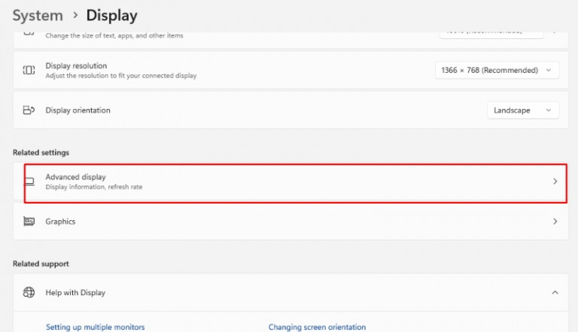Click the Graphics card icon
Screen dimensions: 578x332
click(x=29, y=222)
